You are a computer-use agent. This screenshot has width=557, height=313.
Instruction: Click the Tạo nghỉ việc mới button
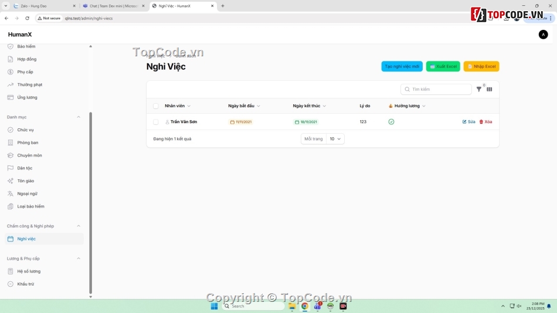pos(402,66)
